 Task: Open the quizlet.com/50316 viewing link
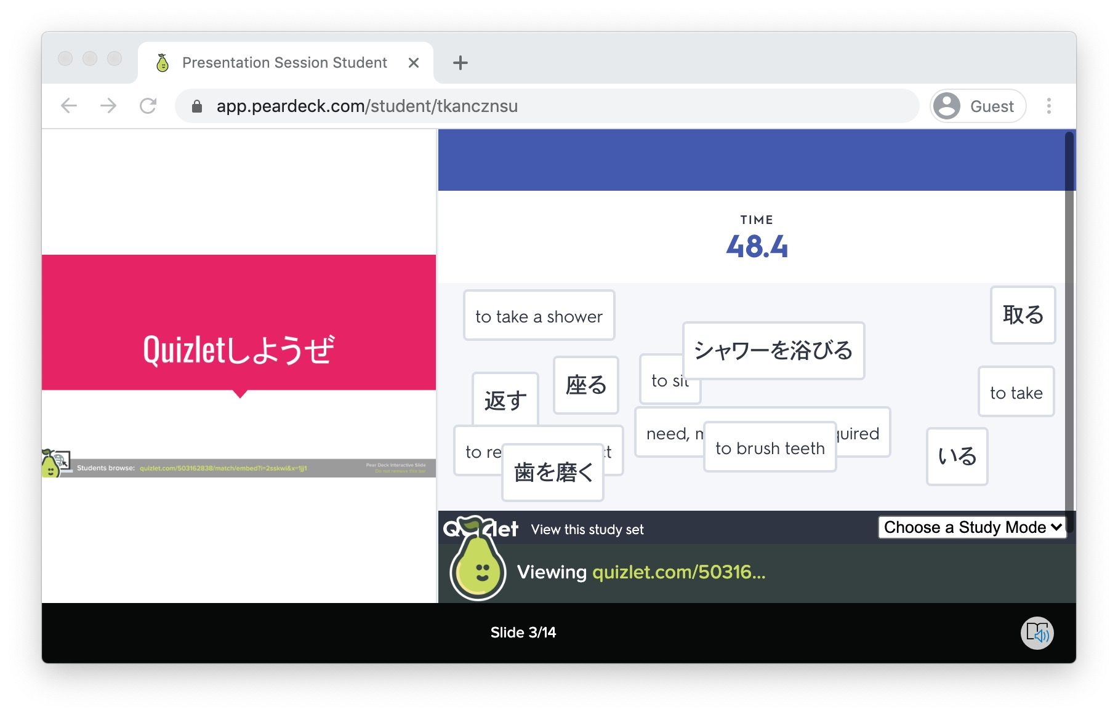(678, 572)
